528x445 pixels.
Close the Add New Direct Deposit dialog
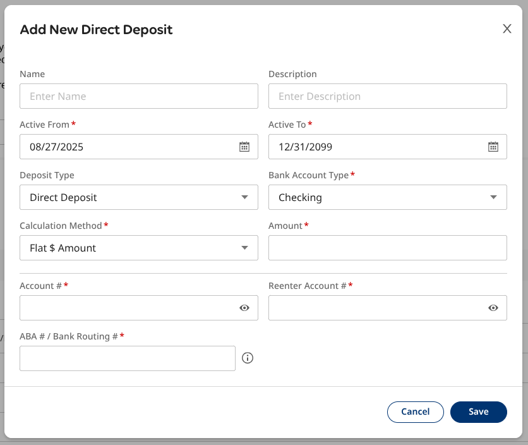(x=507, y=29)
